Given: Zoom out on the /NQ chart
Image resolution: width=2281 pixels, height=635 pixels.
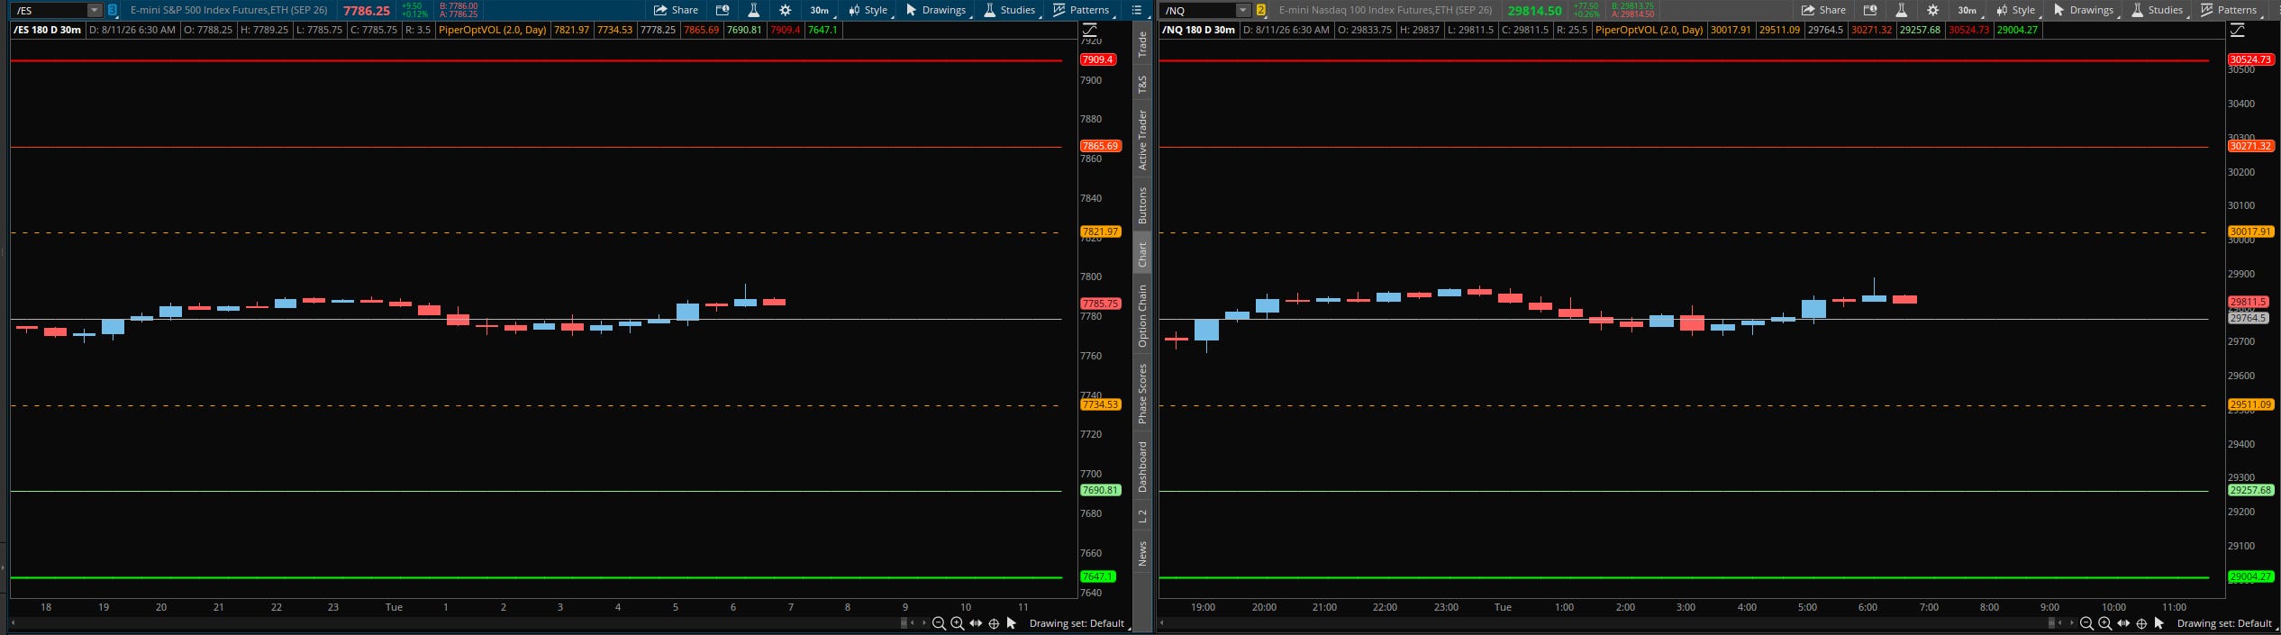Looking at the screenshot, I should tap(2086, 623).
